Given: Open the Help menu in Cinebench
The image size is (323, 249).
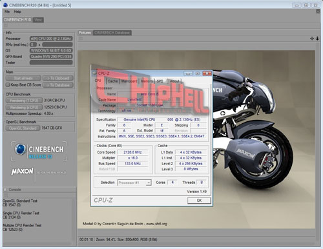Looking at the screenshot, I should pos(17,12).
